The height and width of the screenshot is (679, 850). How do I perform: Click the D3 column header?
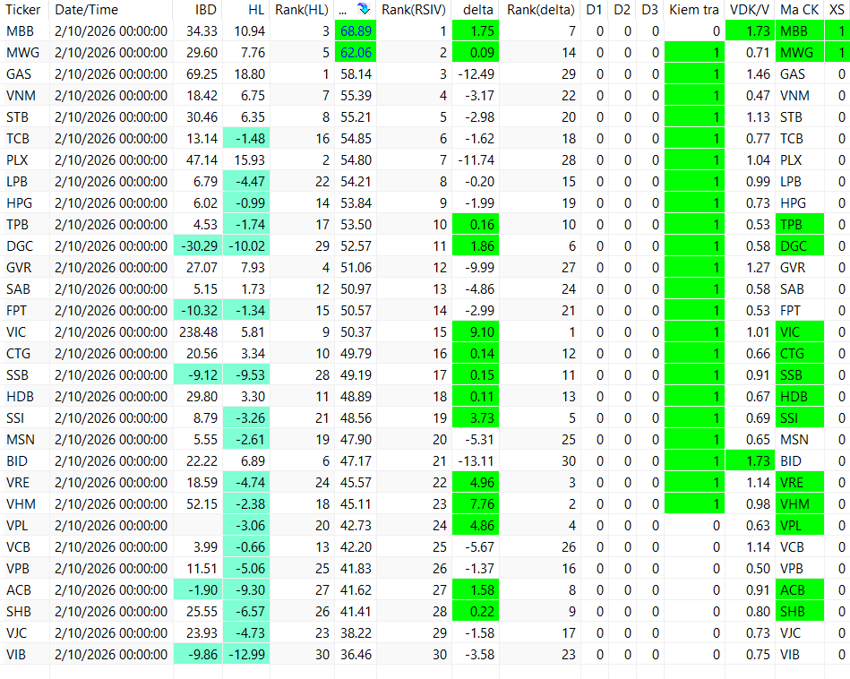[649, 10]
